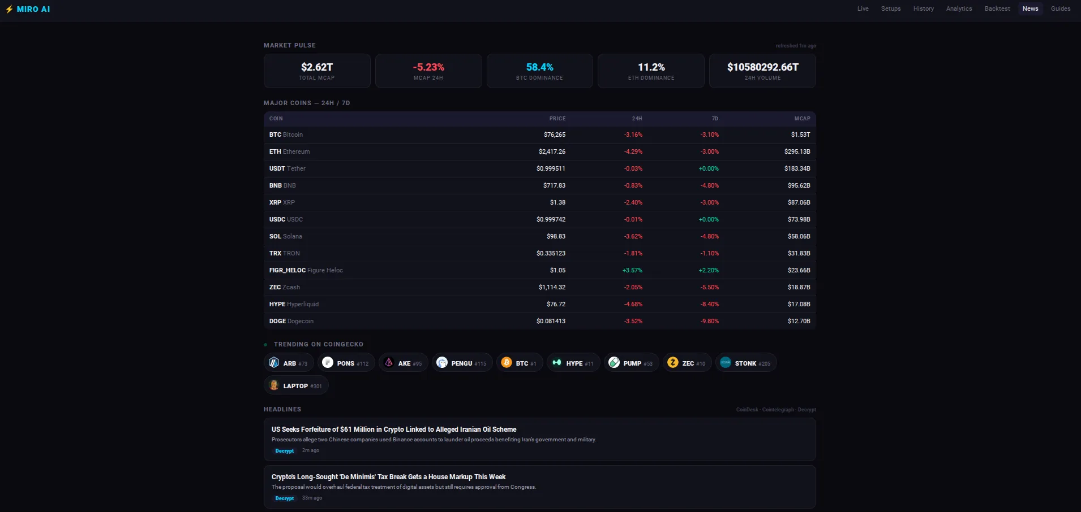Open the PUMP trending coin icon
The width and height of the screenshot is (1081, 512).
point(614,363)
